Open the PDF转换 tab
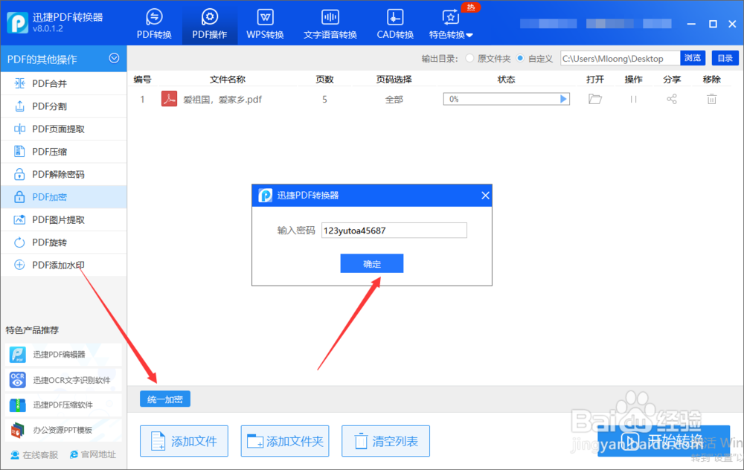This screenshot has height=470, width=744. click(154, 24)
